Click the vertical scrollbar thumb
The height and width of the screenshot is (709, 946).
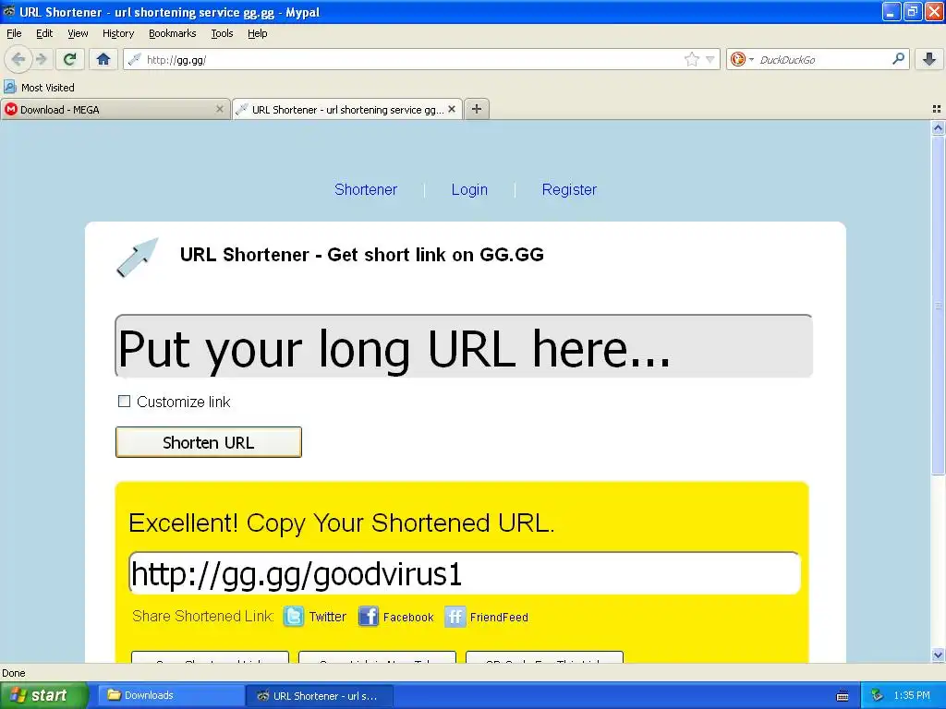[x=938, y=305]
